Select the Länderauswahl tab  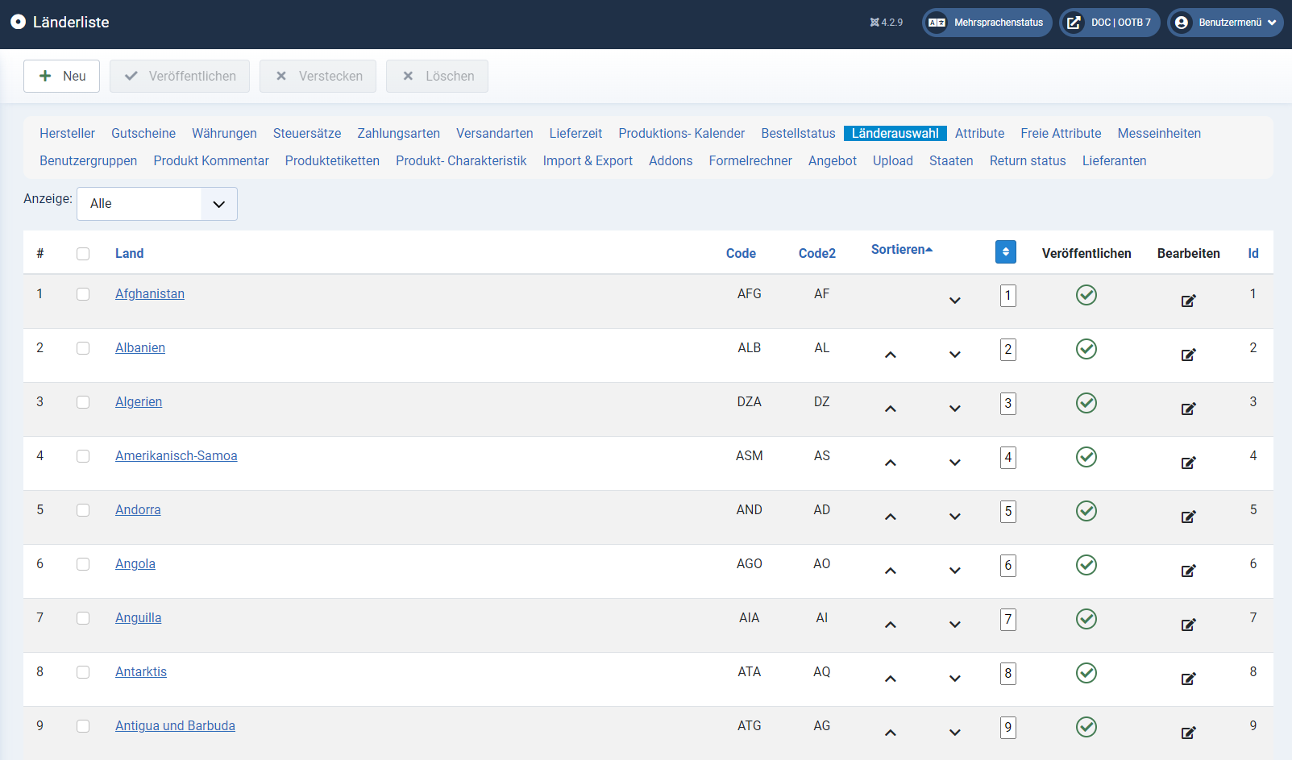click(x=895, y=134)
